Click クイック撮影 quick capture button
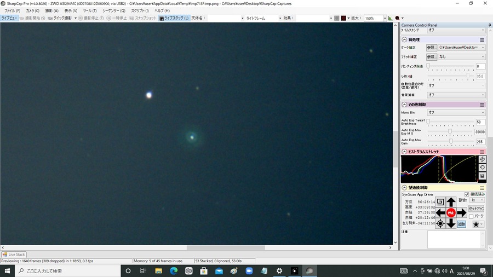 (x=60, y=18)
